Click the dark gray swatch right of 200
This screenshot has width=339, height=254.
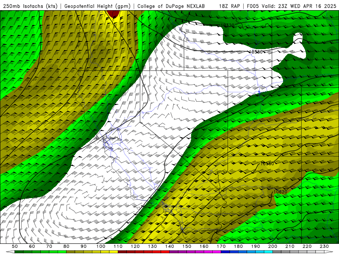pyautogui.click(x=277, y=252)
